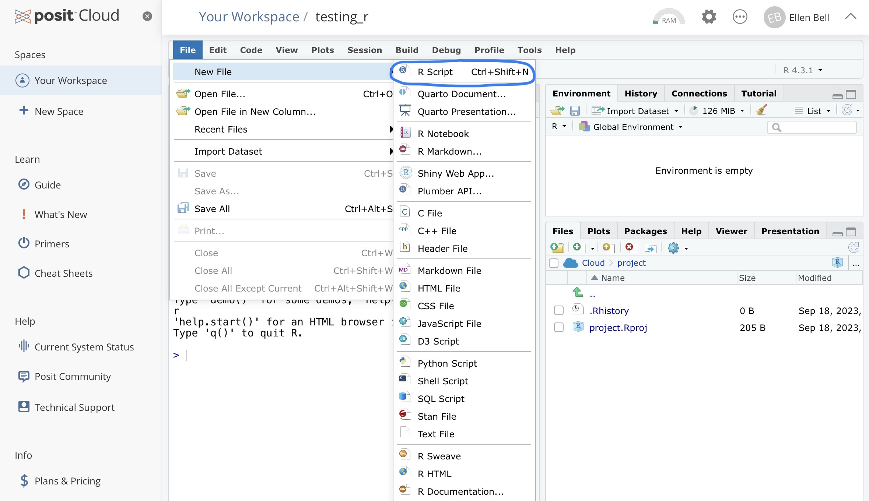The width and height of the screenshot is (869, 501).
Task: Clear workspace objects with the broom icon
Action: pyautogui.click(x=761, y=110)
